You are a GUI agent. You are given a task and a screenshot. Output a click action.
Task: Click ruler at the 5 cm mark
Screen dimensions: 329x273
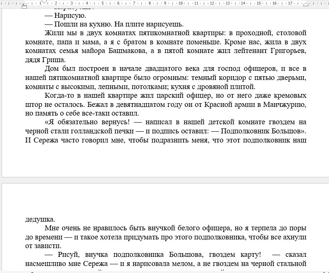(103, 3)
